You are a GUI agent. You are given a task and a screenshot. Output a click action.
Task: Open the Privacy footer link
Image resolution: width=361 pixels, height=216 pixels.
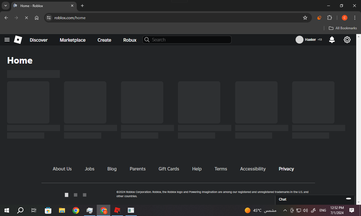click(286, 169)
